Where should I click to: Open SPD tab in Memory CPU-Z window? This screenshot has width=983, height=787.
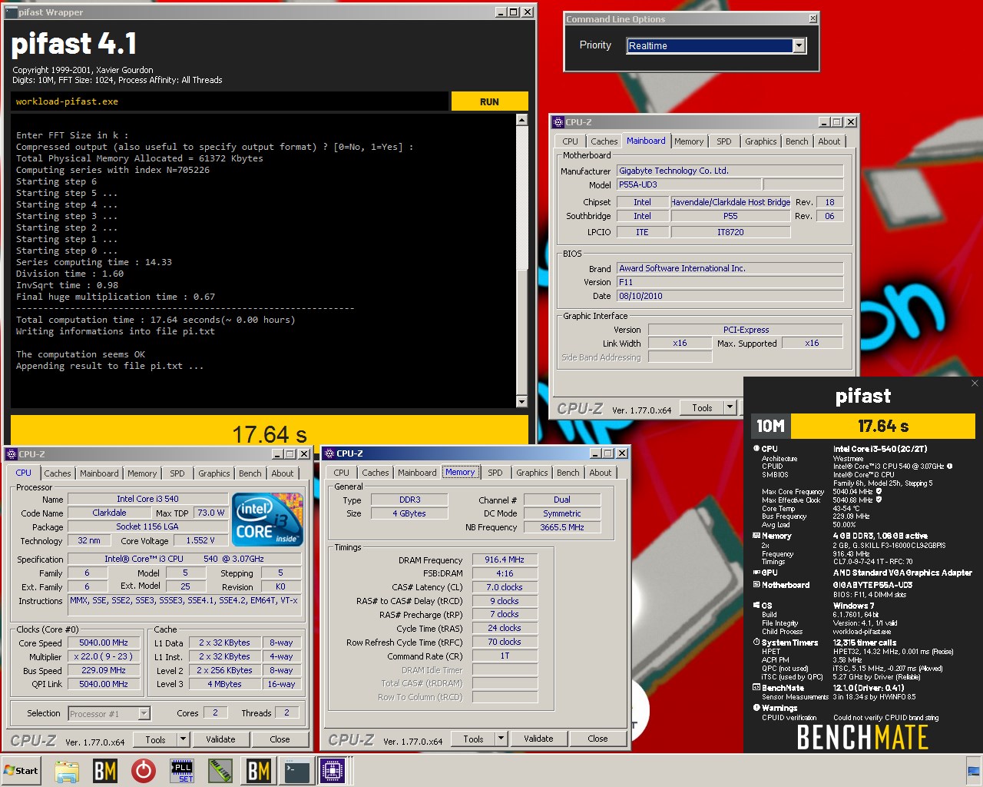click(x=495, y=473)
